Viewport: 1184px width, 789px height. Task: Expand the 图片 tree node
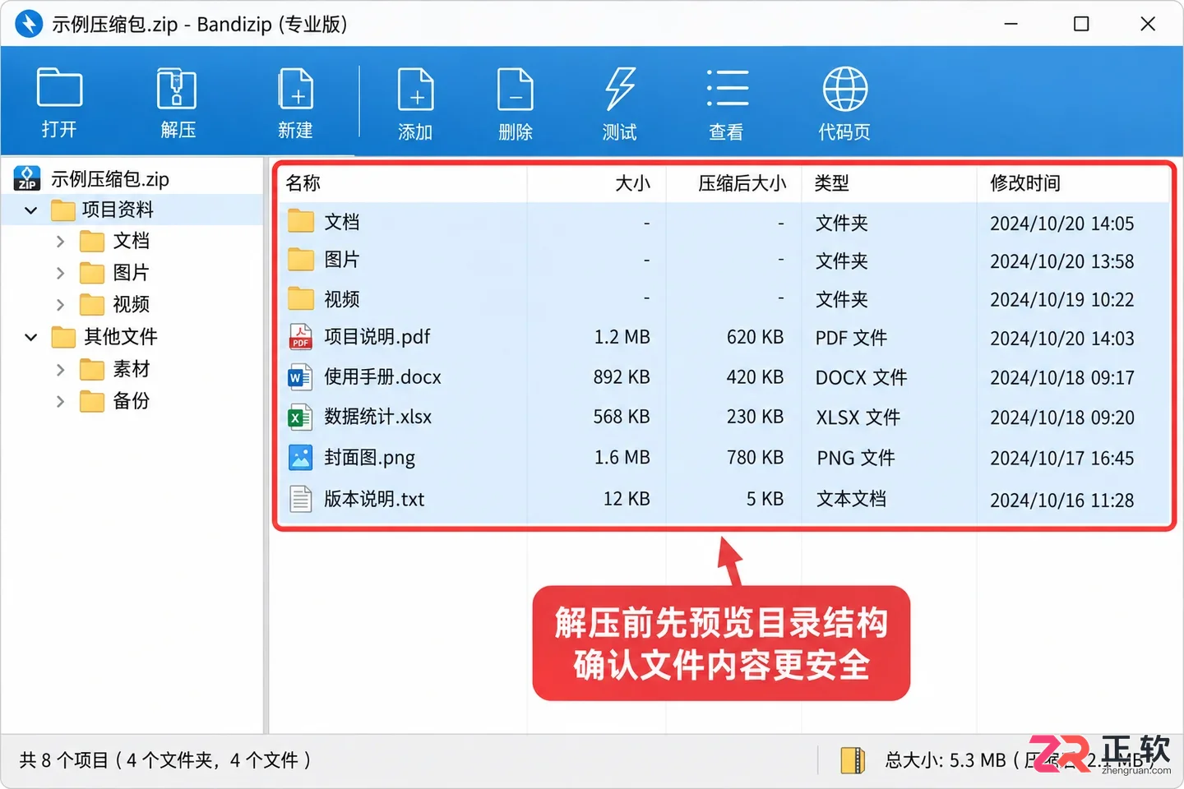click(60, 273)
